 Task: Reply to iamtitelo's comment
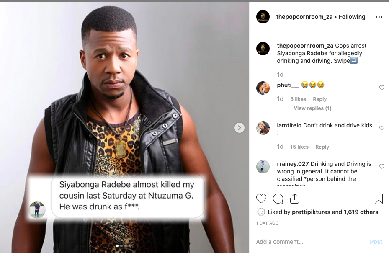[322, 147]
